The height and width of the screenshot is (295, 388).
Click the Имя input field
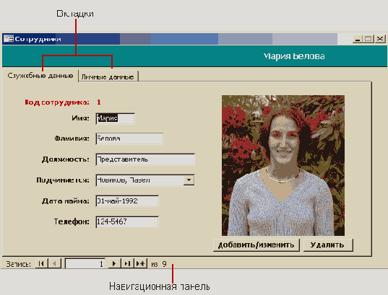click(x=116, y=118)
